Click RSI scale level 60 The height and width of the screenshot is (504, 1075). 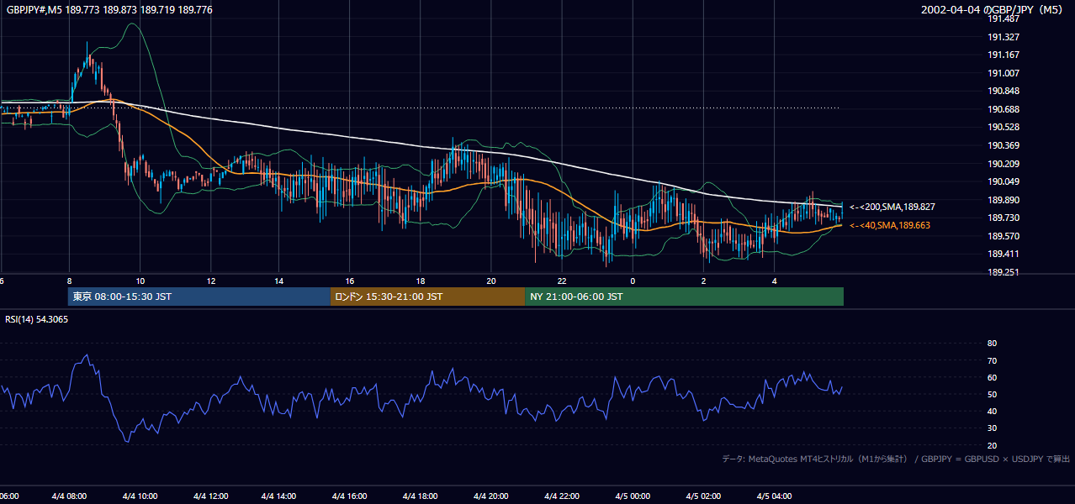click(x=992, y=377)
